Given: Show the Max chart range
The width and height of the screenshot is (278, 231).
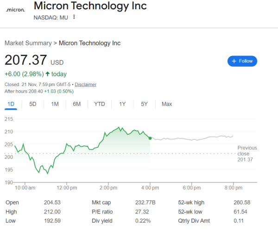Looking at the screenshot, I should point(167,104).
